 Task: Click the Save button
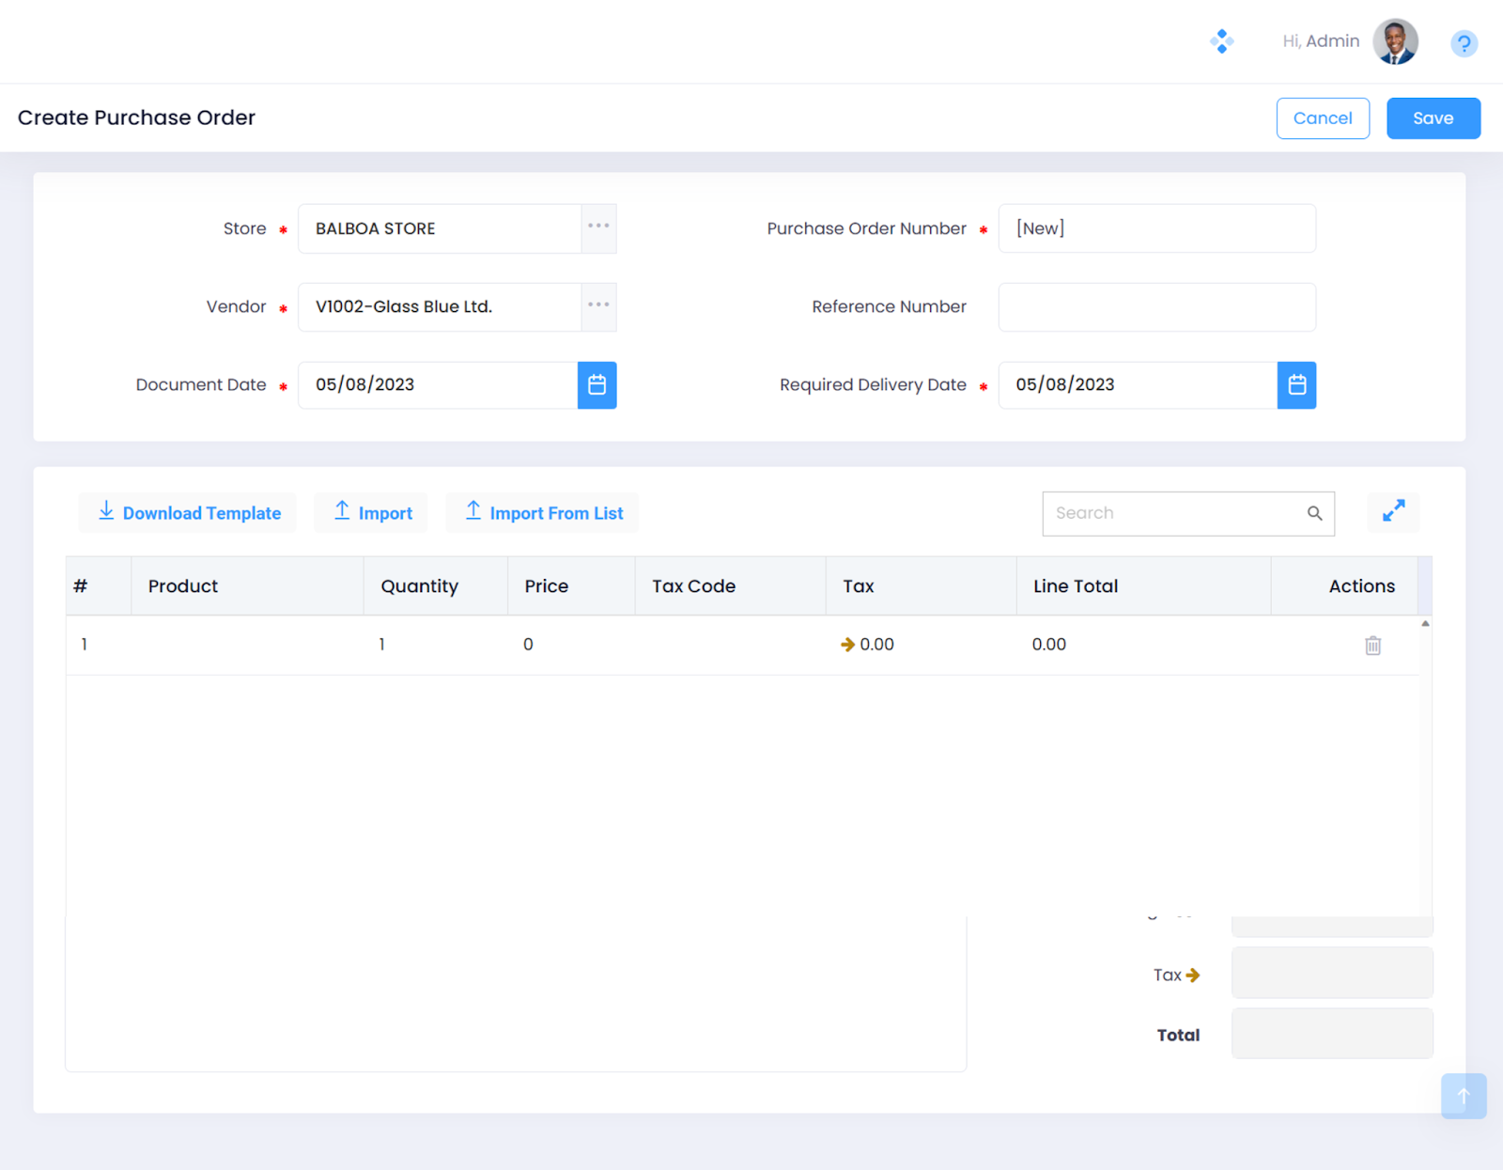tap(1433, 118)
